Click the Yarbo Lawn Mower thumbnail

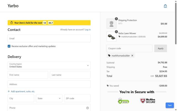click(x=111, y=36)
